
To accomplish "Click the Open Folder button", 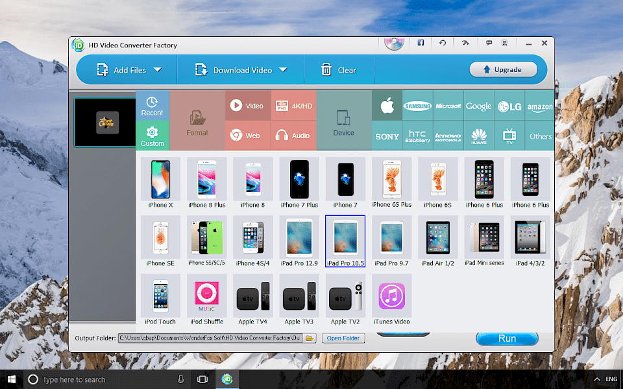I will [343, 338].
